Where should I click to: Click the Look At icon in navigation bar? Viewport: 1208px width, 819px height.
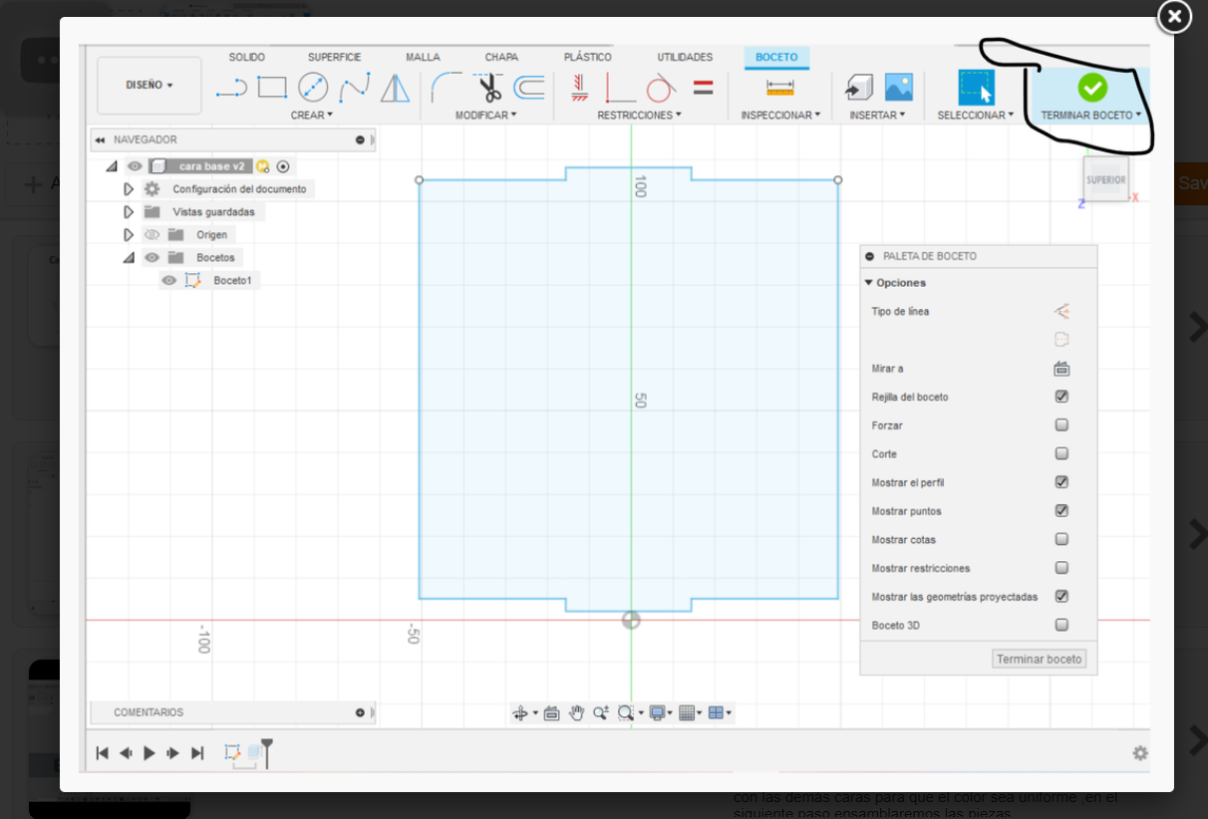click(551, 713)
